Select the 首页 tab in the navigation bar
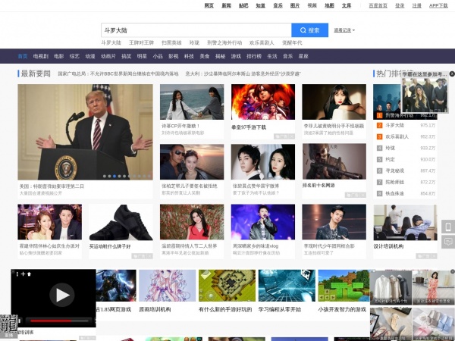 point(23,56)
